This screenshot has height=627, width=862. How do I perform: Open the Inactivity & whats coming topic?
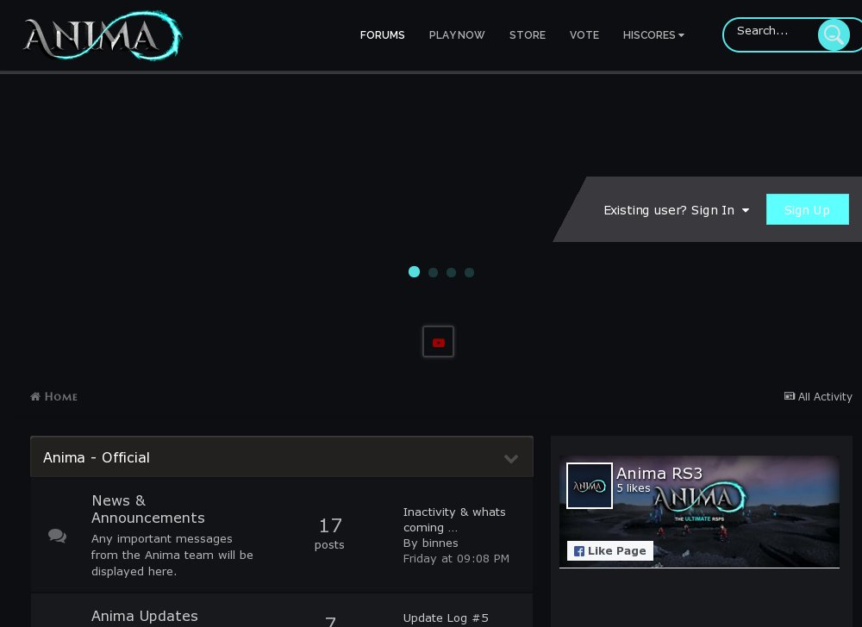click(454, 519)
